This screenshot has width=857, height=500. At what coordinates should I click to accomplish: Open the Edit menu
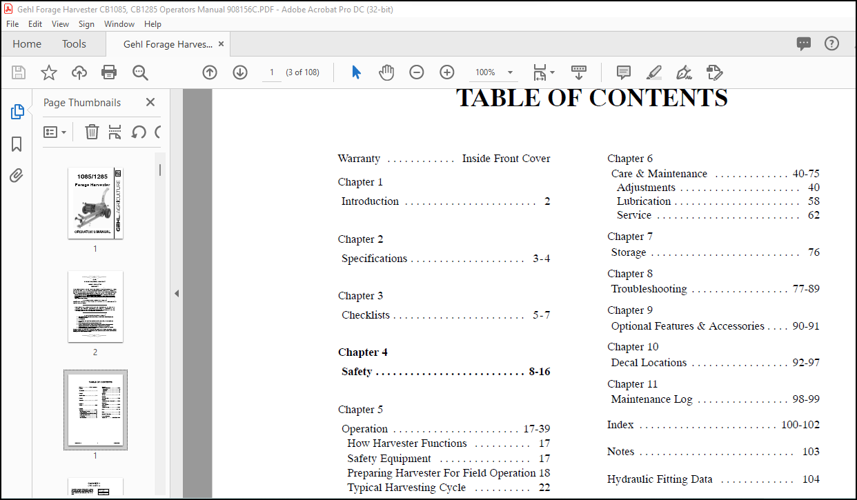(35, 23)
